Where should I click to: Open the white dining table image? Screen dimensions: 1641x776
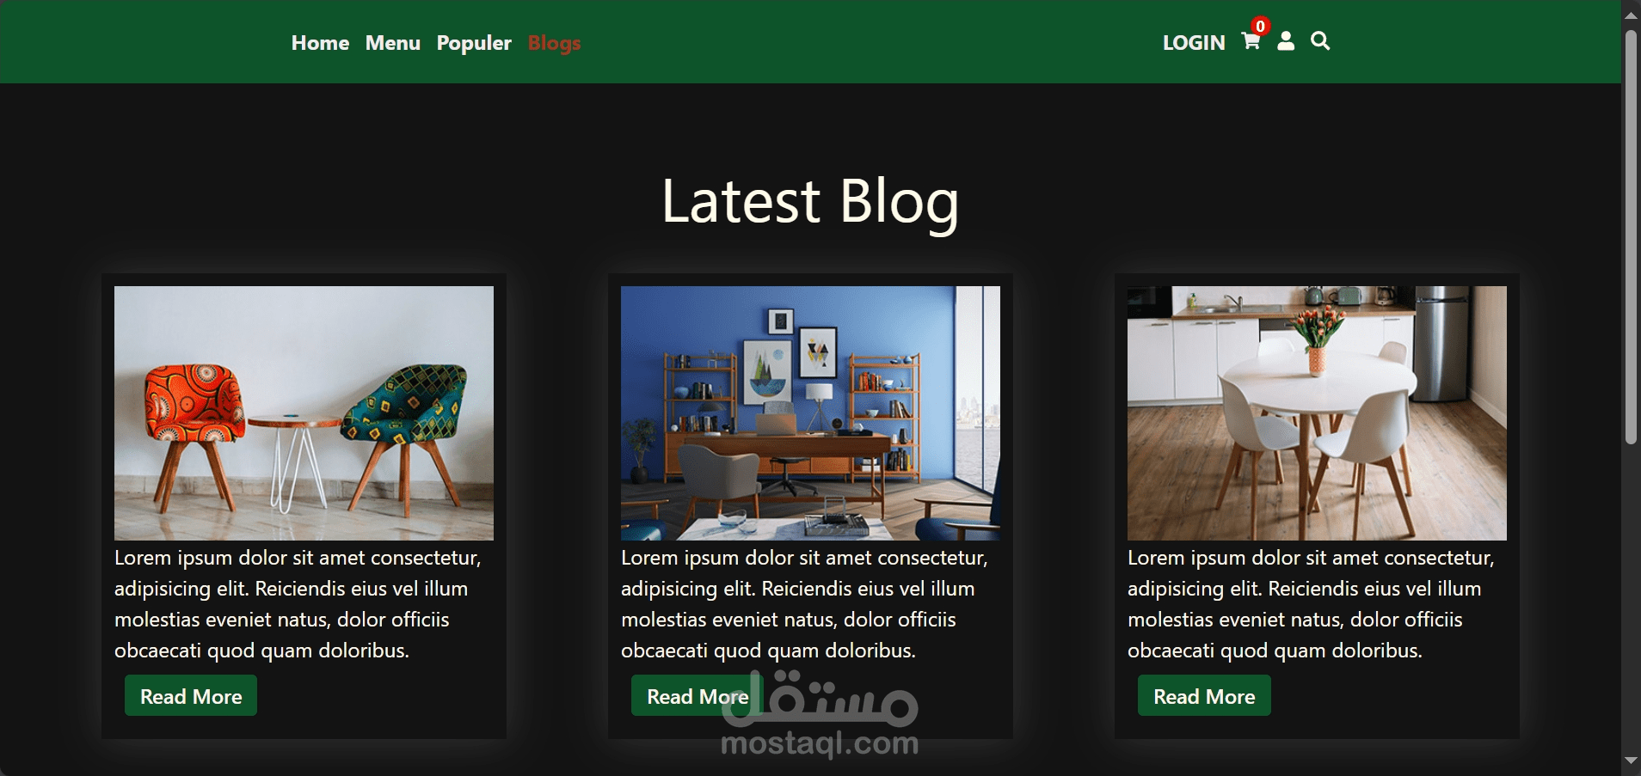1317,413
